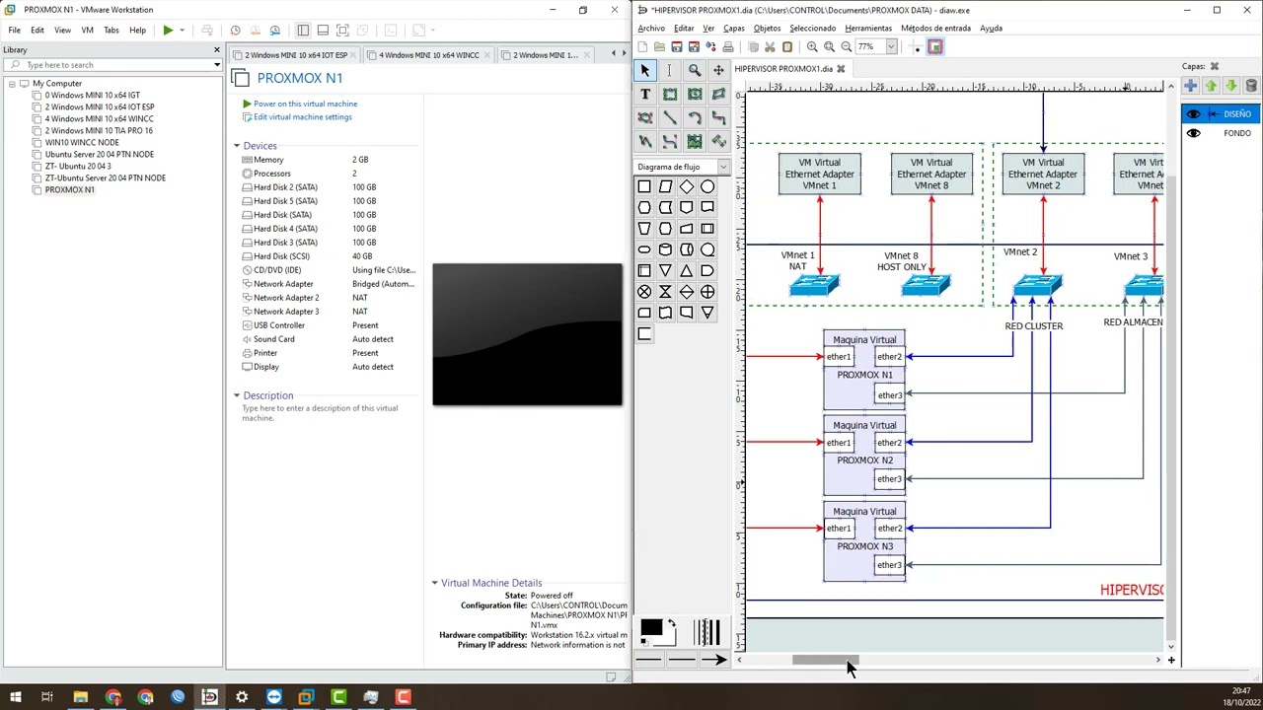This screenshot has width=1263, height=710.
Task: Click Dia save diagram toolbar icon
Action: pos(677,46)
